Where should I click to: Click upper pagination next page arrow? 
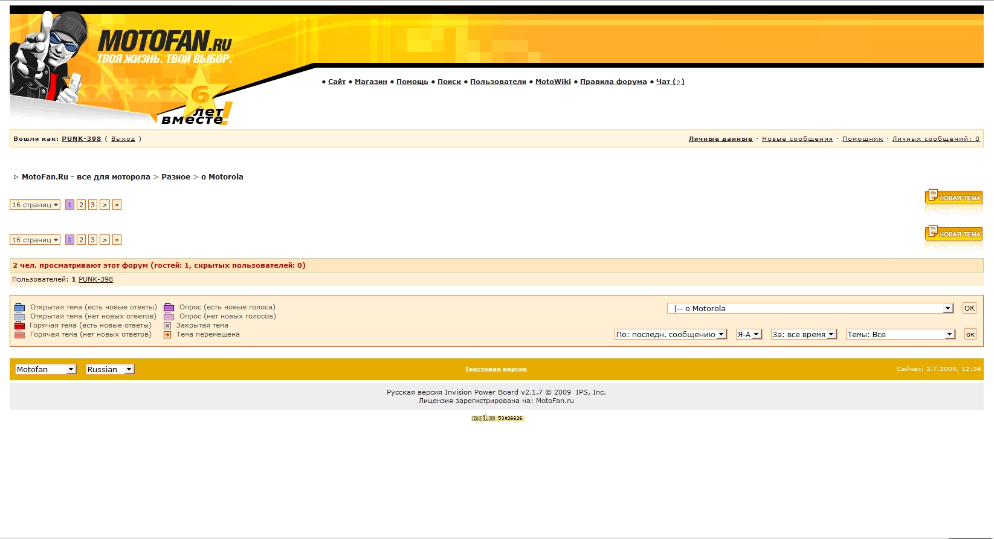click(x=105, y=205)
